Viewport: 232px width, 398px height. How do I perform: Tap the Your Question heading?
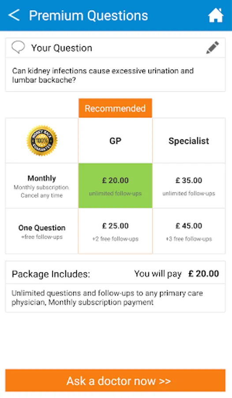(62, 48)
